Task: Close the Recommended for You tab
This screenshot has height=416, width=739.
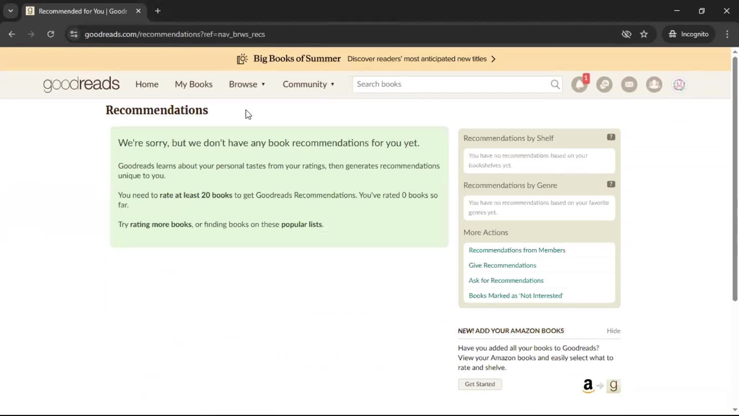Action: pos(138,11)
